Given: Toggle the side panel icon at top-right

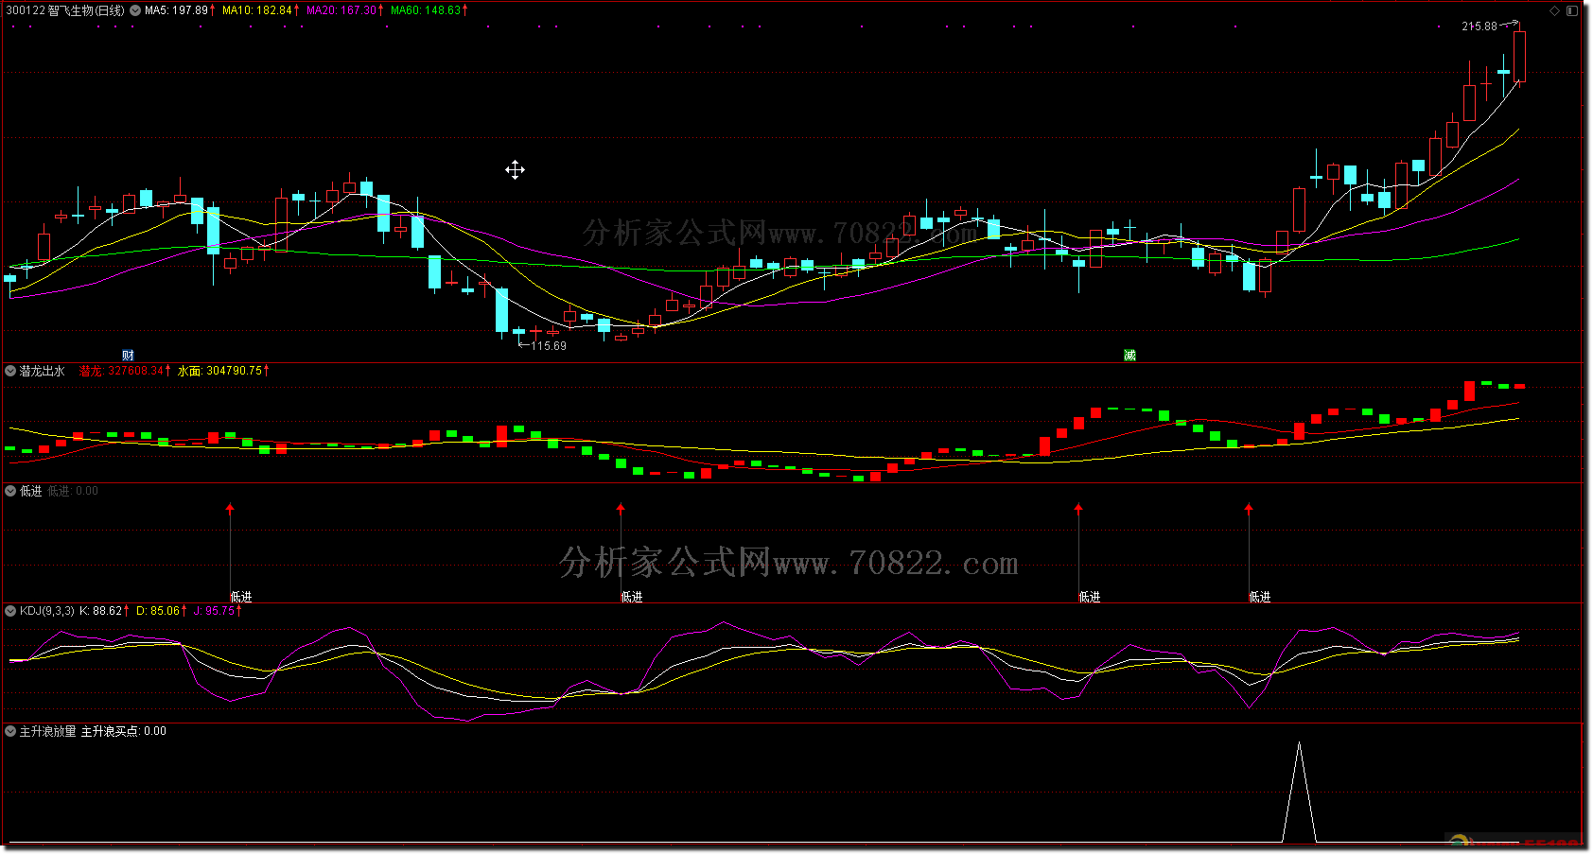Looking at the screenshot, I should (1572, 10).
